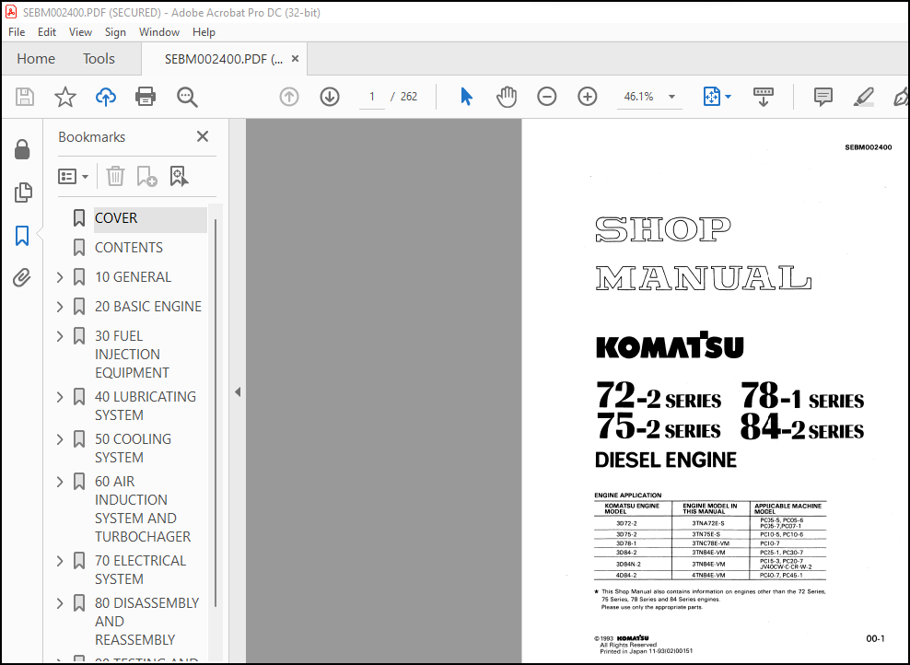The height and width of the screenshot is (665, 910).
Task: Open Page Thumbnails panel
Action: 23,192
